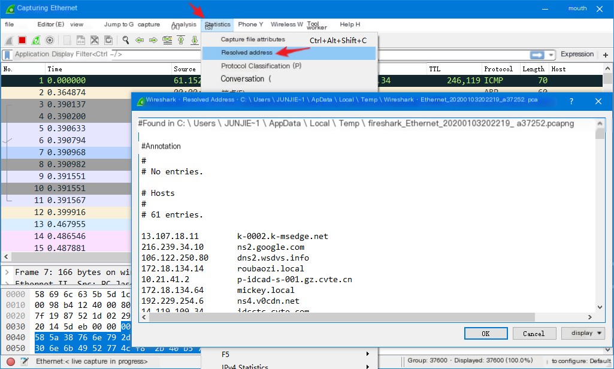Image resolution: width=614 pixels, height=369 pixels.
Task: Click host entry ns2.google.com
Action: coord(271,247)
